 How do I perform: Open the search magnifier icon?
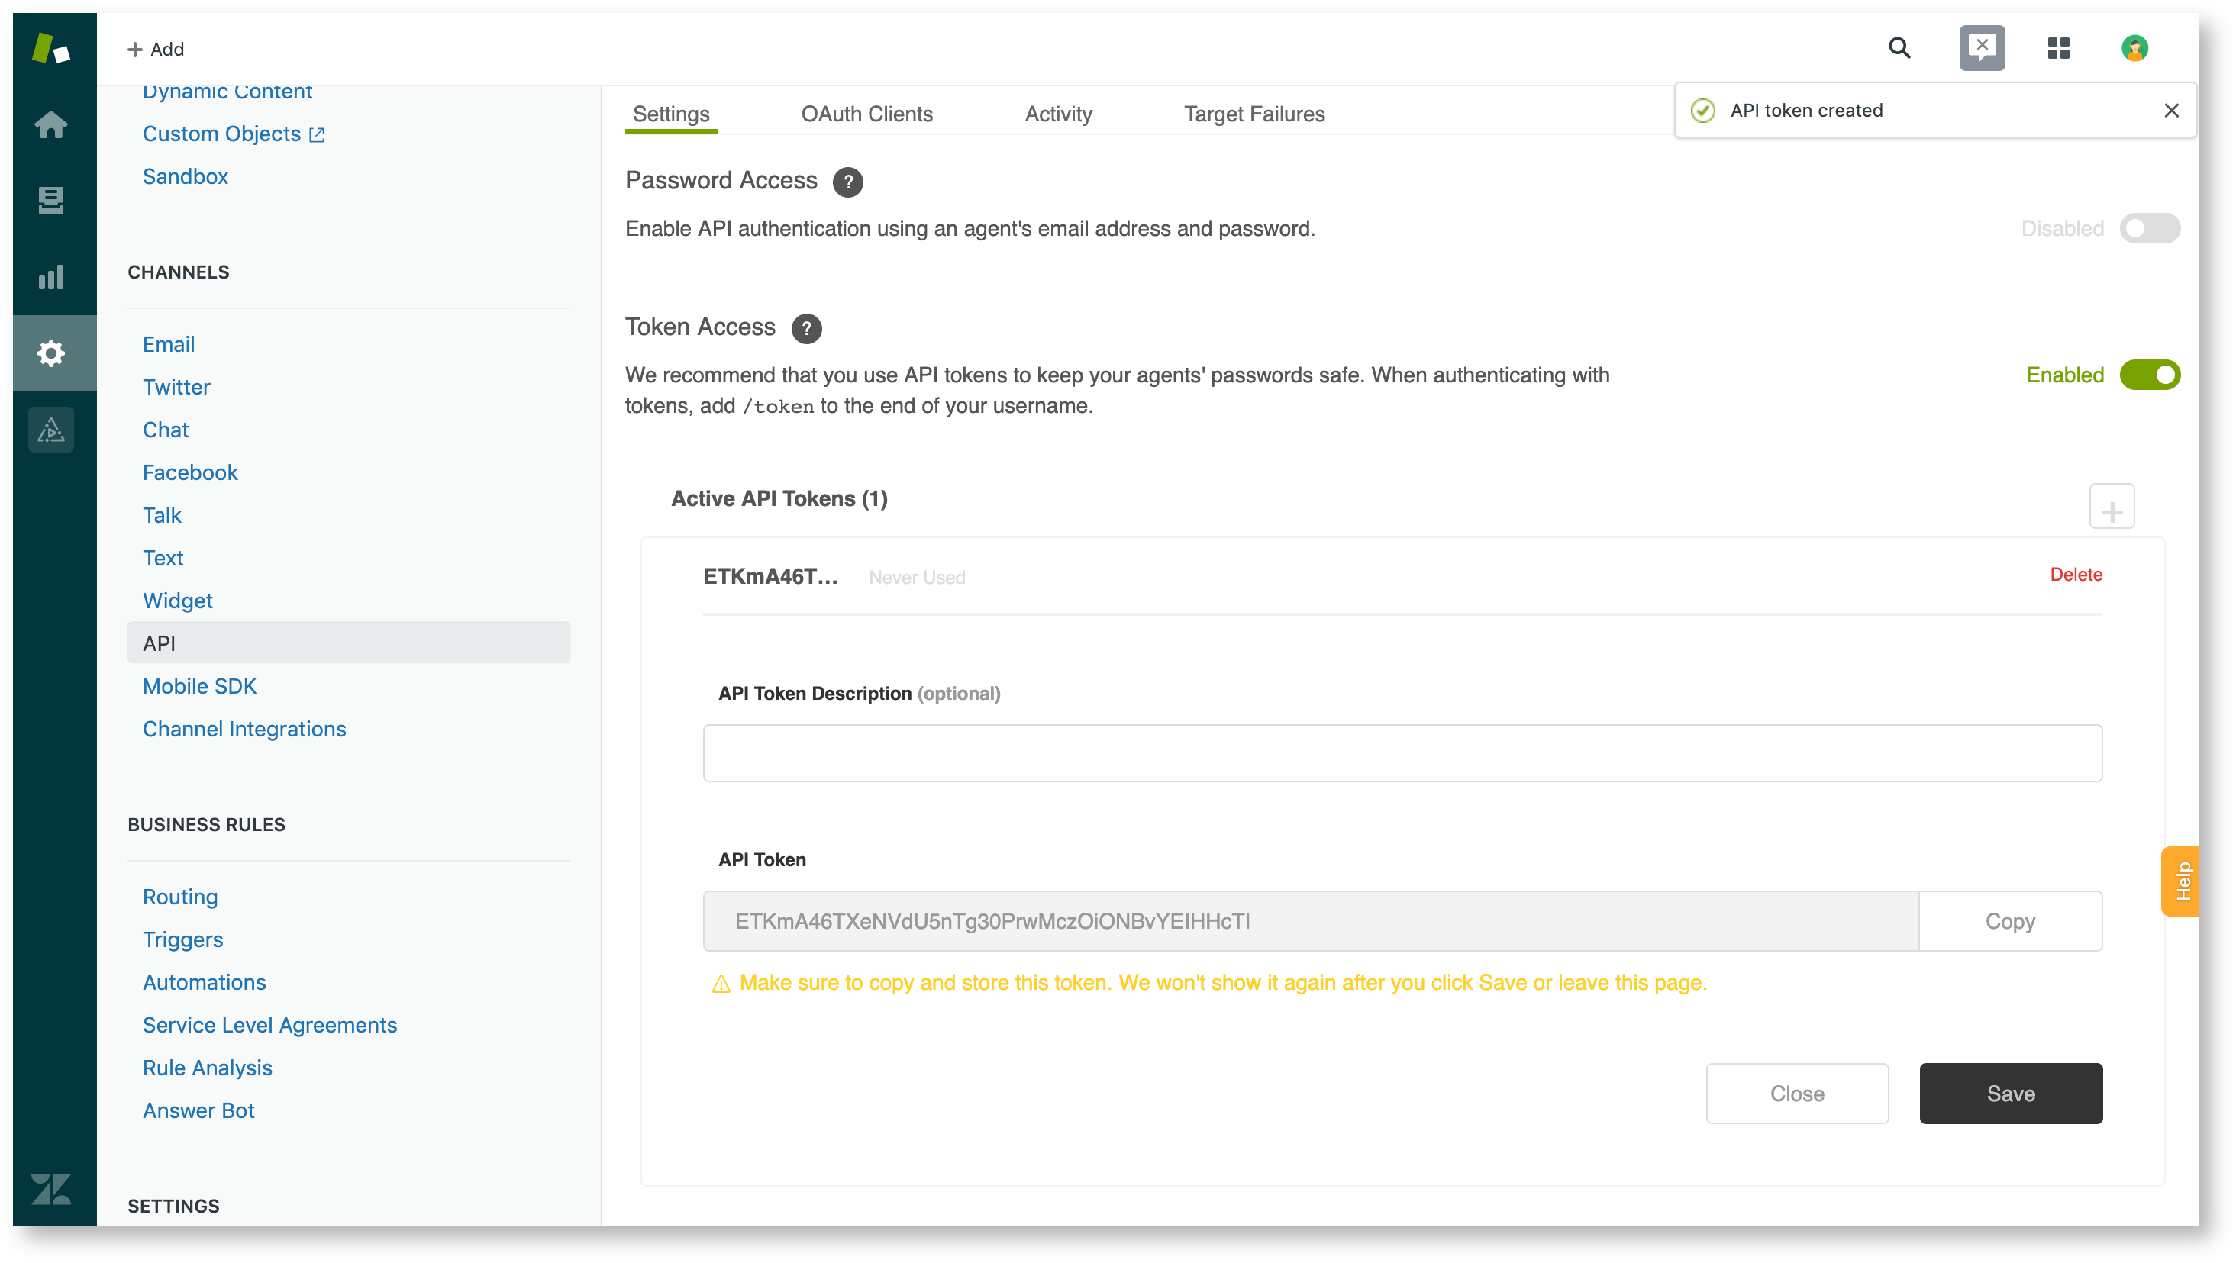point(1899,48)
